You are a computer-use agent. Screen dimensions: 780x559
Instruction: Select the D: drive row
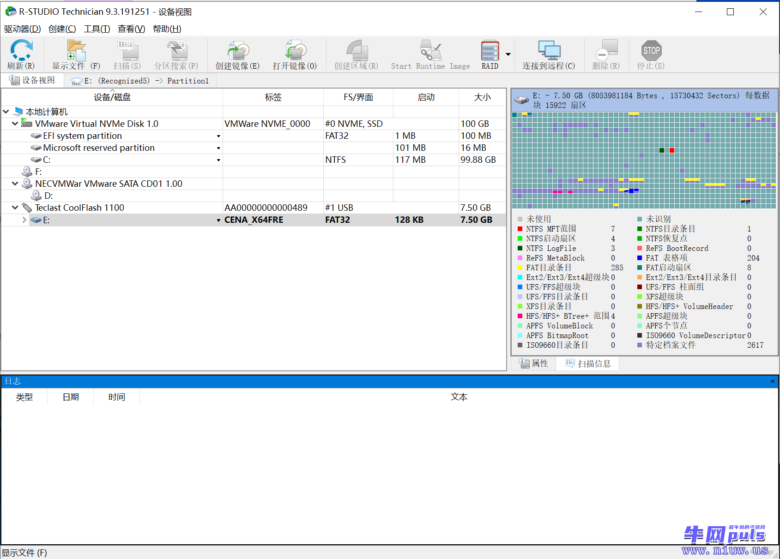[254, 196]
